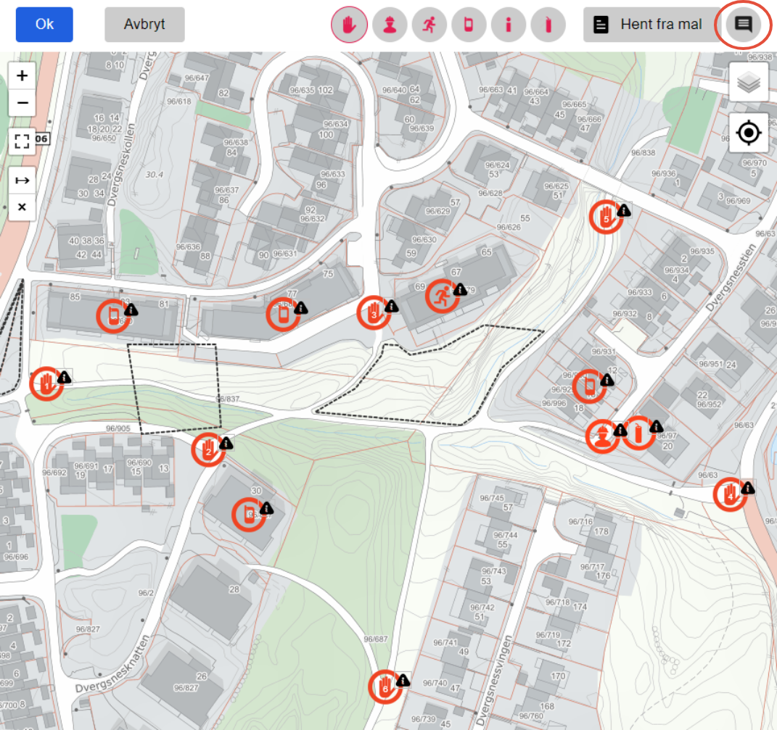Image resolution: width=777 pixels, height=730 pixels.
Task: Click the Dvergsnesknatten street label
Action: point(112,665)
